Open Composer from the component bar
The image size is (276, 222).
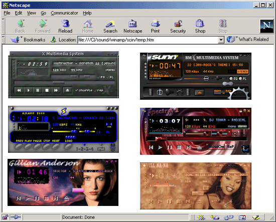tap(256, 217)
